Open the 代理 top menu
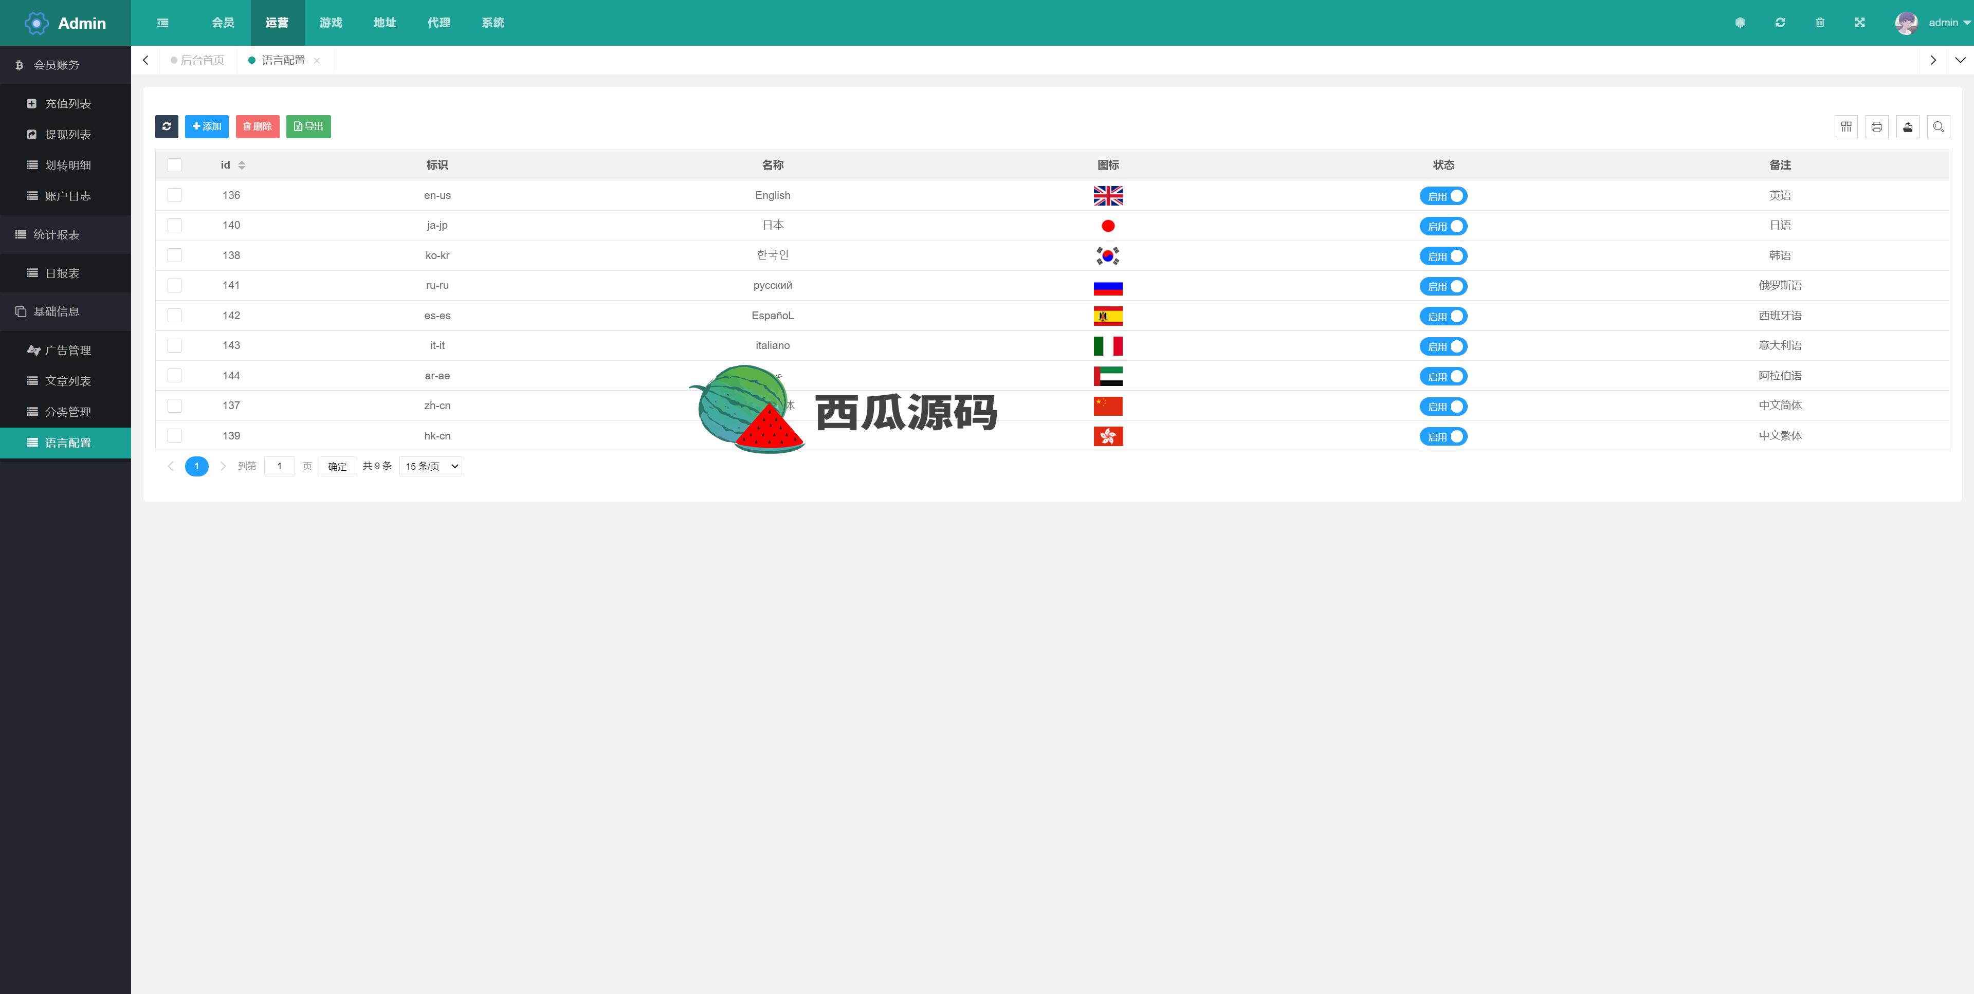 click(439, 23)
